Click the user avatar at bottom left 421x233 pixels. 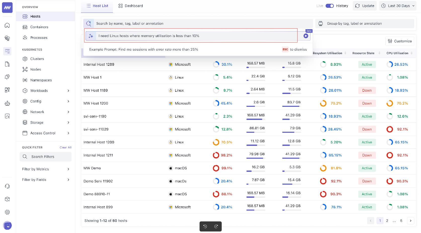tap(8, 225)
